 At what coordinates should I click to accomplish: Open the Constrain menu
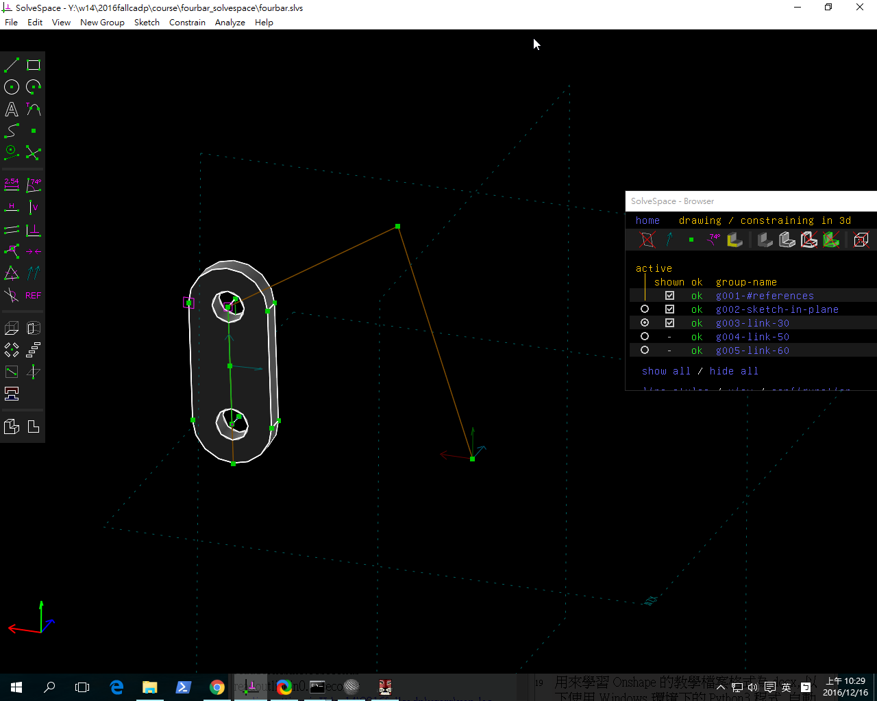tap(187, 23)
